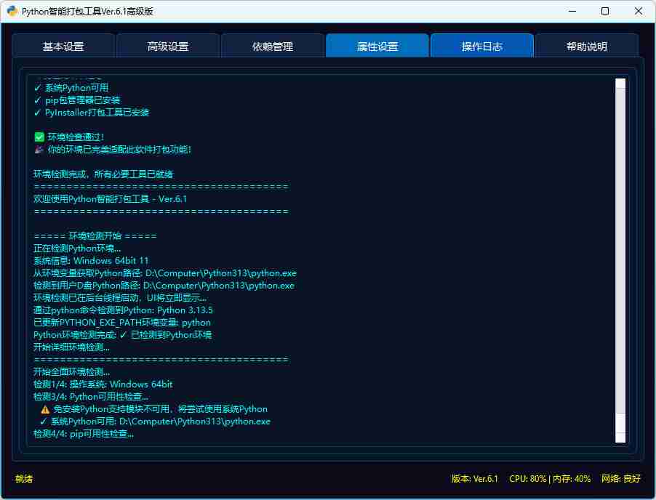Open the 高级设置 tab
656x500 pixels.
tap(168, 46)
